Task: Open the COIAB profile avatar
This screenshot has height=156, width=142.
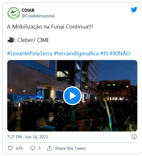Action: click(x=14, y=13)
